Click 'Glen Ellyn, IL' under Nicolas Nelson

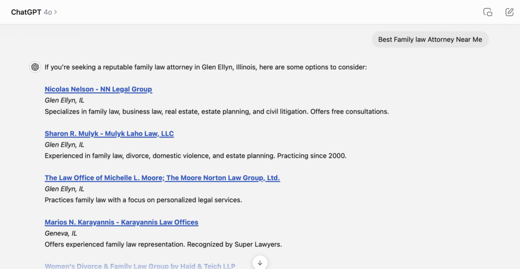[x=64, y=100]
